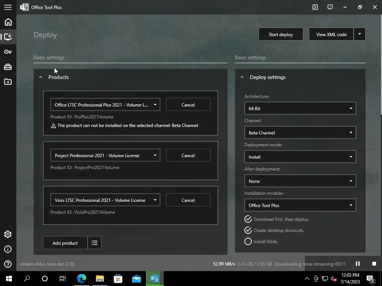The width and height of the screenshot is (382, 286).
Task: Open the Channel Beta Channel dropdown
Action: click(x=300, y=133)
